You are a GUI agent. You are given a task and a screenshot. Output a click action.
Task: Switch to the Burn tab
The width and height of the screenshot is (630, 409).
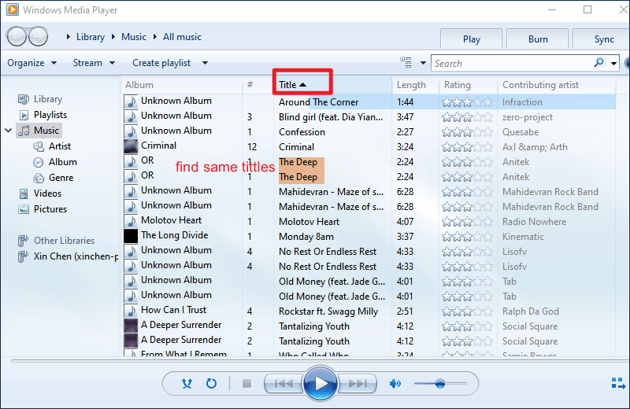[x=538, y=39]
